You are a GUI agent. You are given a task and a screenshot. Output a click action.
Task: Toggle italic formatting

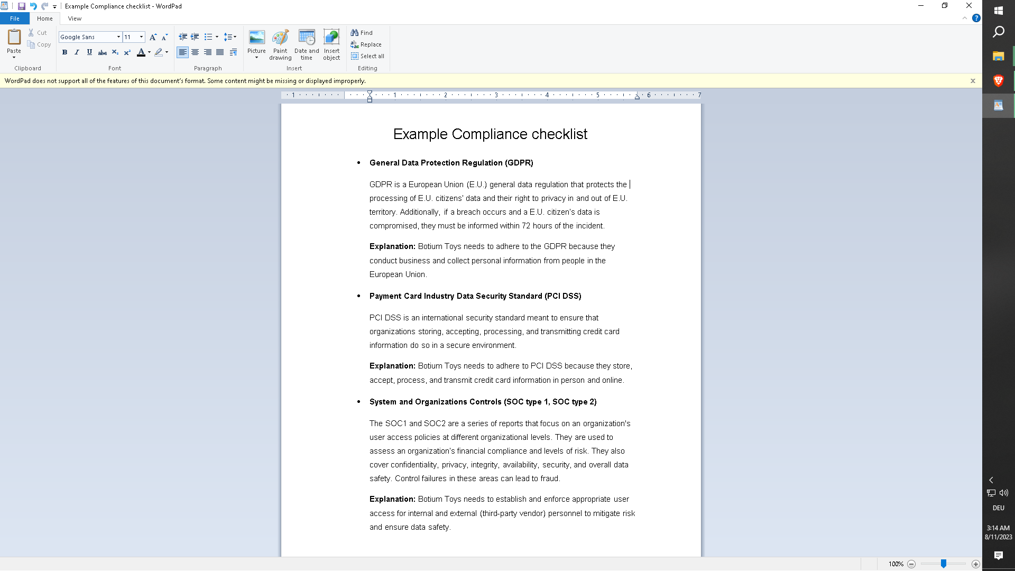coord(77,52)
